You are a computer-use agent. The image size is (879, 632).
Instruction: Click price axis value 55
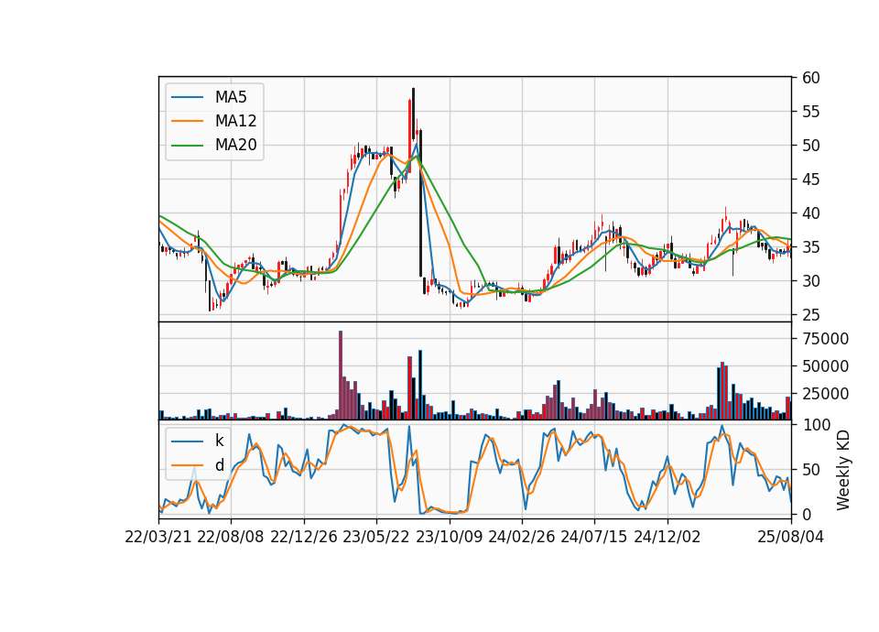tap(810, 112)
